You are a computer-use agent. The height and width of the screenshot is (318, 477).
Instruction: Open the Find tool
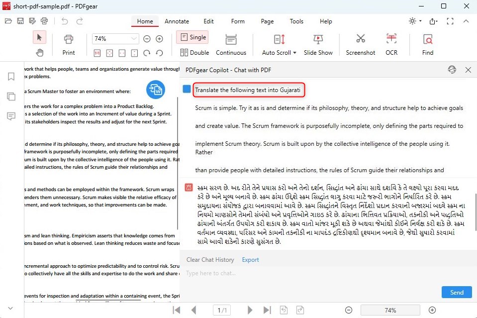tap(428, 45)
